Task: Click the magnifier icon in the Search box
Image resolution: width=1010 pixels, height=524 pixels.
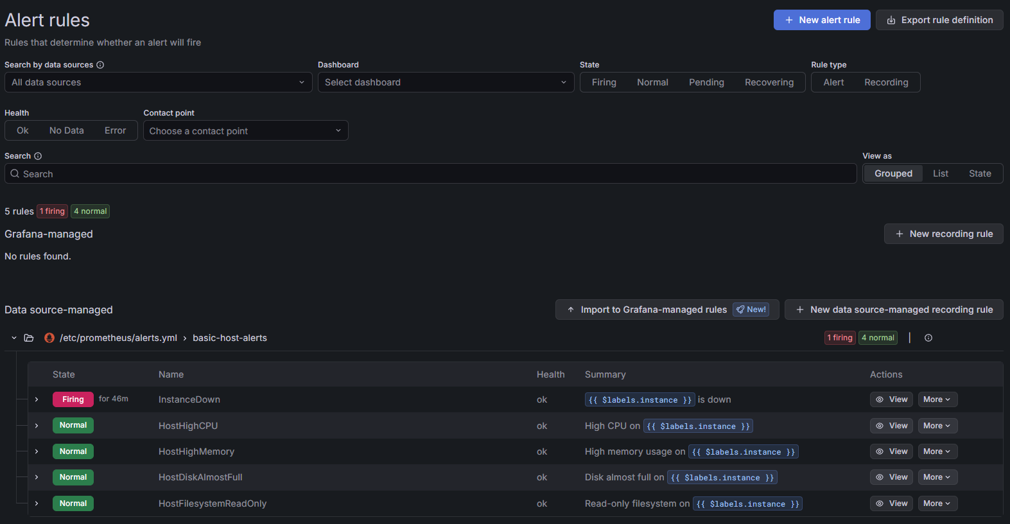Action: (15, 173)
